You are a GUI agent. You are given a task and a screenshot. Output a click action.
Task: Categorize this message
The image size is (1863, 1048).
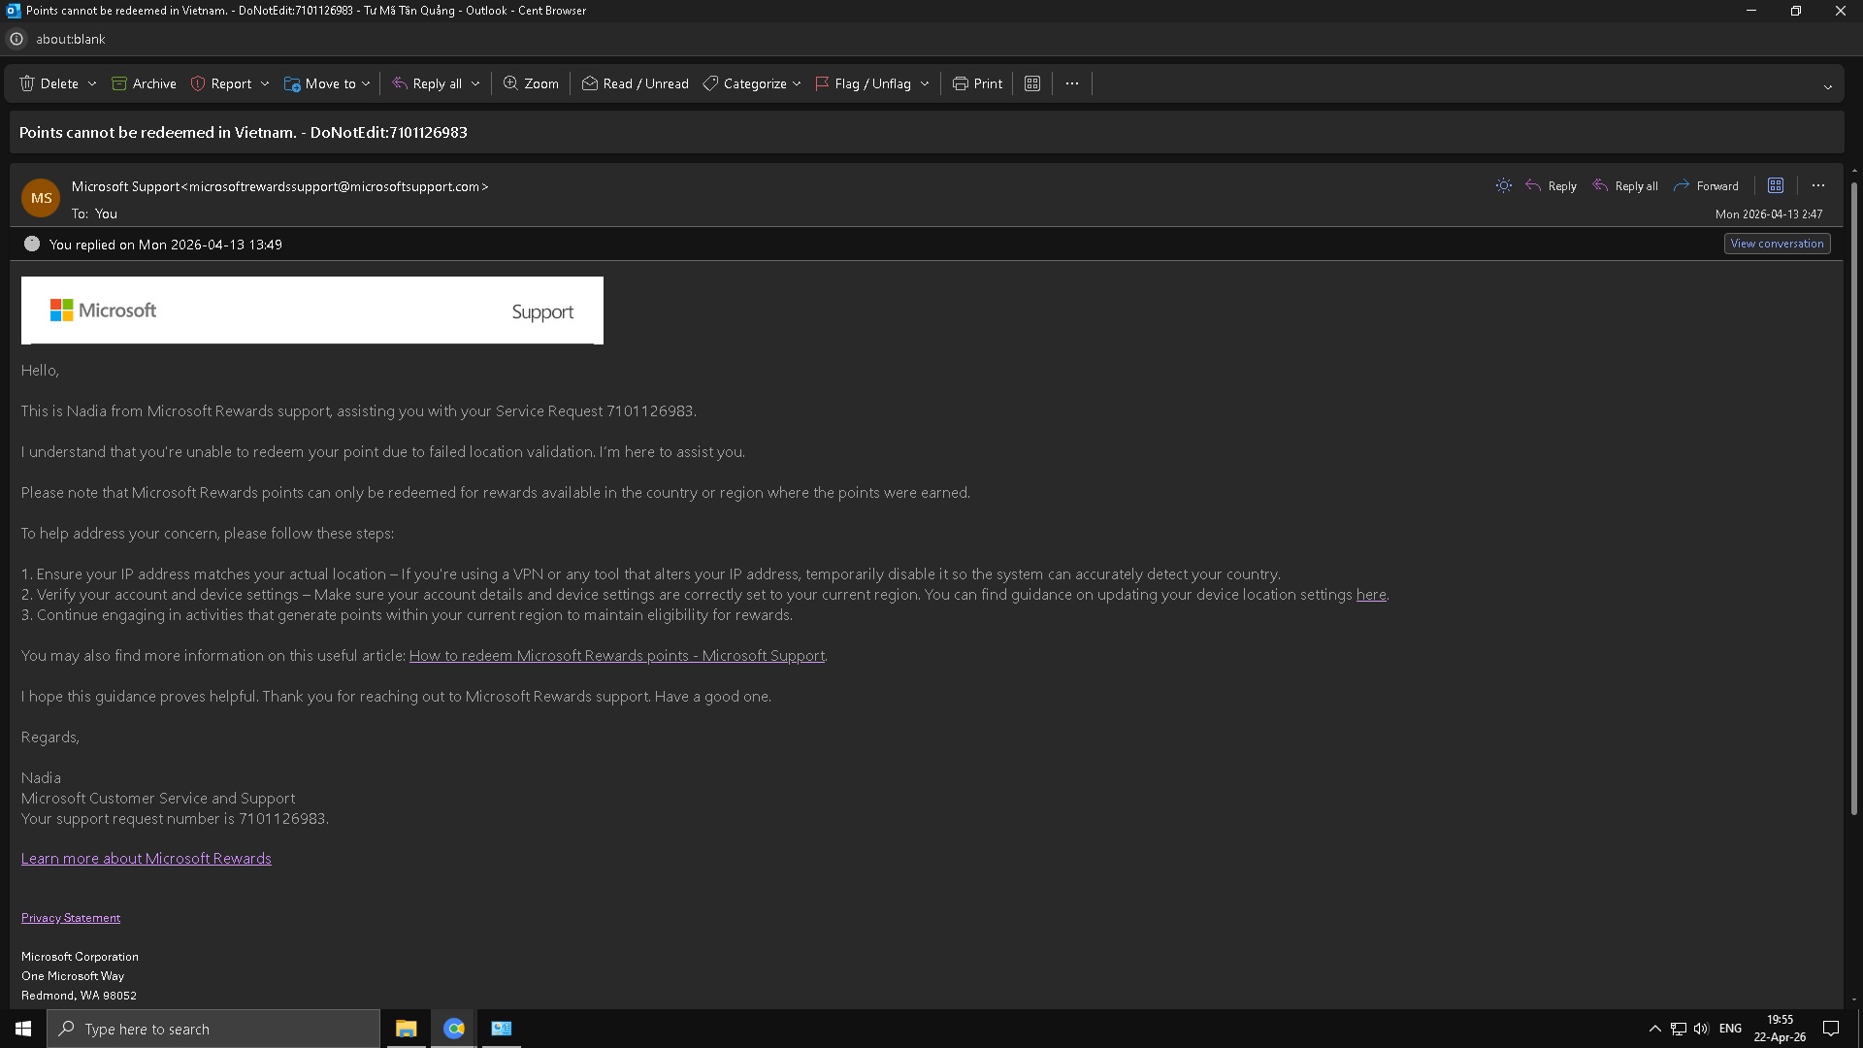click(x=745, y=83)
